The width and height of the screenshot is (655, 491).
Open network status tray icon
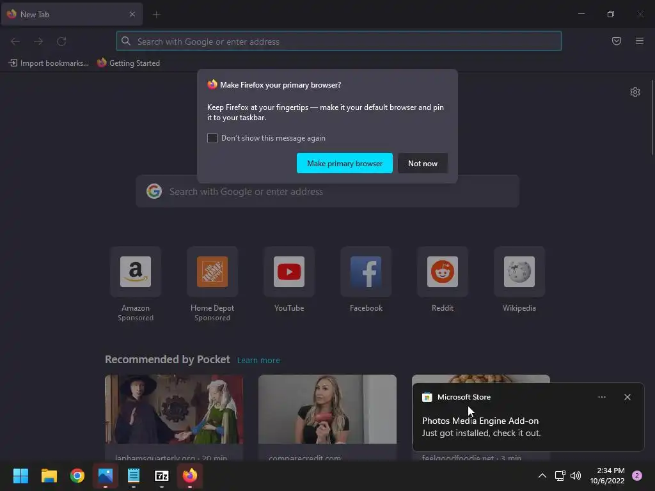coord(560,476)
